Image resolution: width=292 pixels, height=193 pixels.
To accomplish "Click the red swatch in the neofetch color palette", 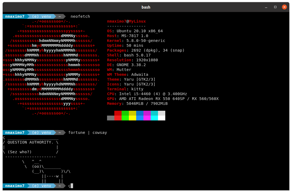I will click(118, 116).
